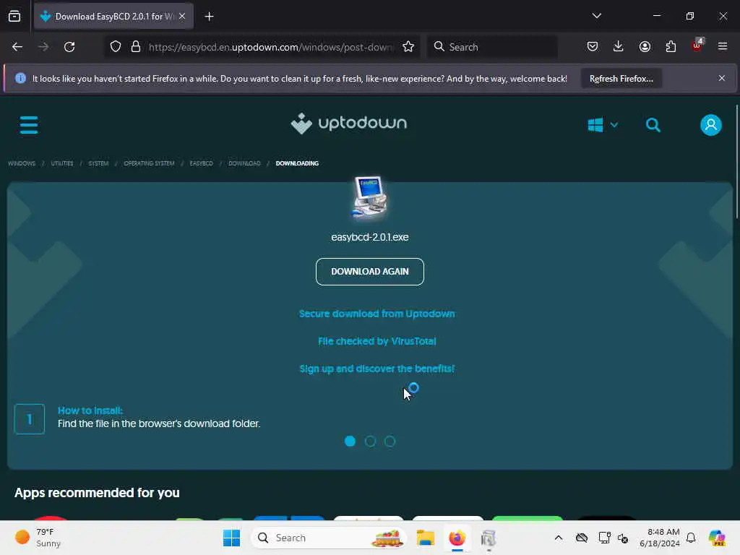Go to the Operating System breadcrumb
This screenshot has height=555, width=740.
coord(149,163)
